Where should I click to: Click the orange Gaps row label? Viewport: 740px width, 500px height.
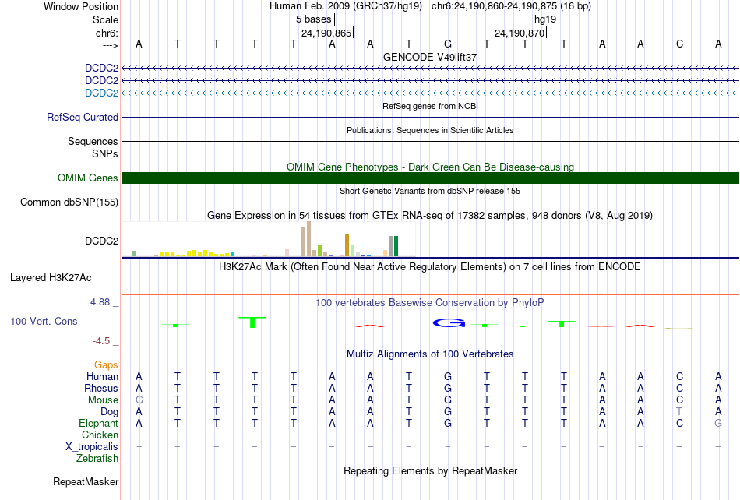coord(106,364)
